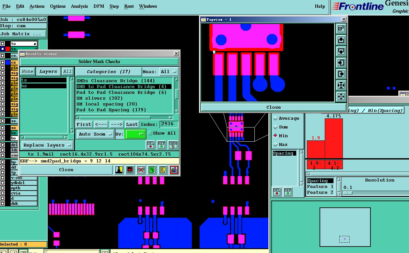Click the red 1.9 histogram bar
The image size is (409, 253).
coord(316,149)
